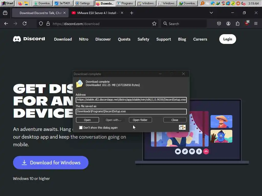Tick the Don't show this dialog again checkbox

click(x=81, y=128)
